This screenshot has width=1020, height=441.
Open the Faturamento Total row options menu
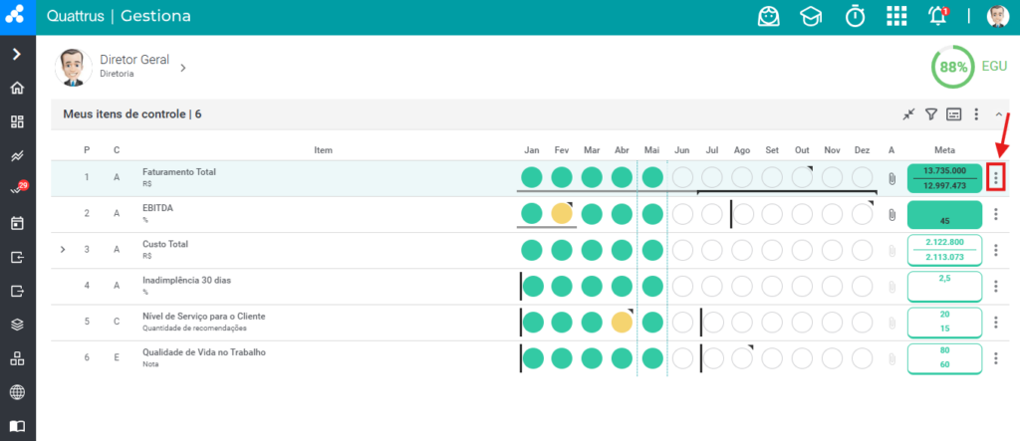[996, 177]
